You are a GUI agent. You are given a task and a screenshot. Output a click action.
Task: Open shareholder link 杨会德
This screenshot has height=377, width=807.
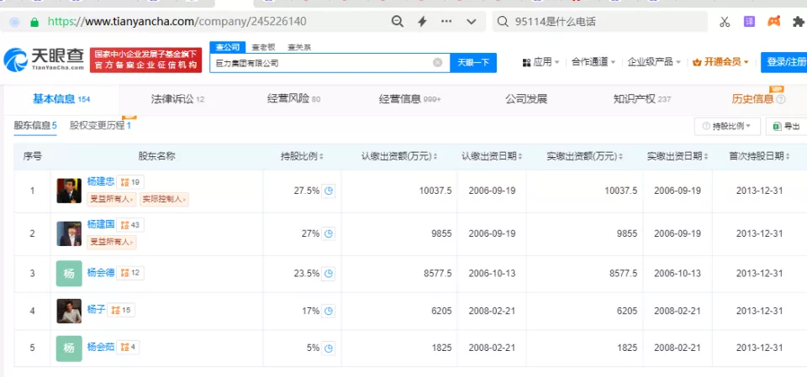click(x=100, y=273)
